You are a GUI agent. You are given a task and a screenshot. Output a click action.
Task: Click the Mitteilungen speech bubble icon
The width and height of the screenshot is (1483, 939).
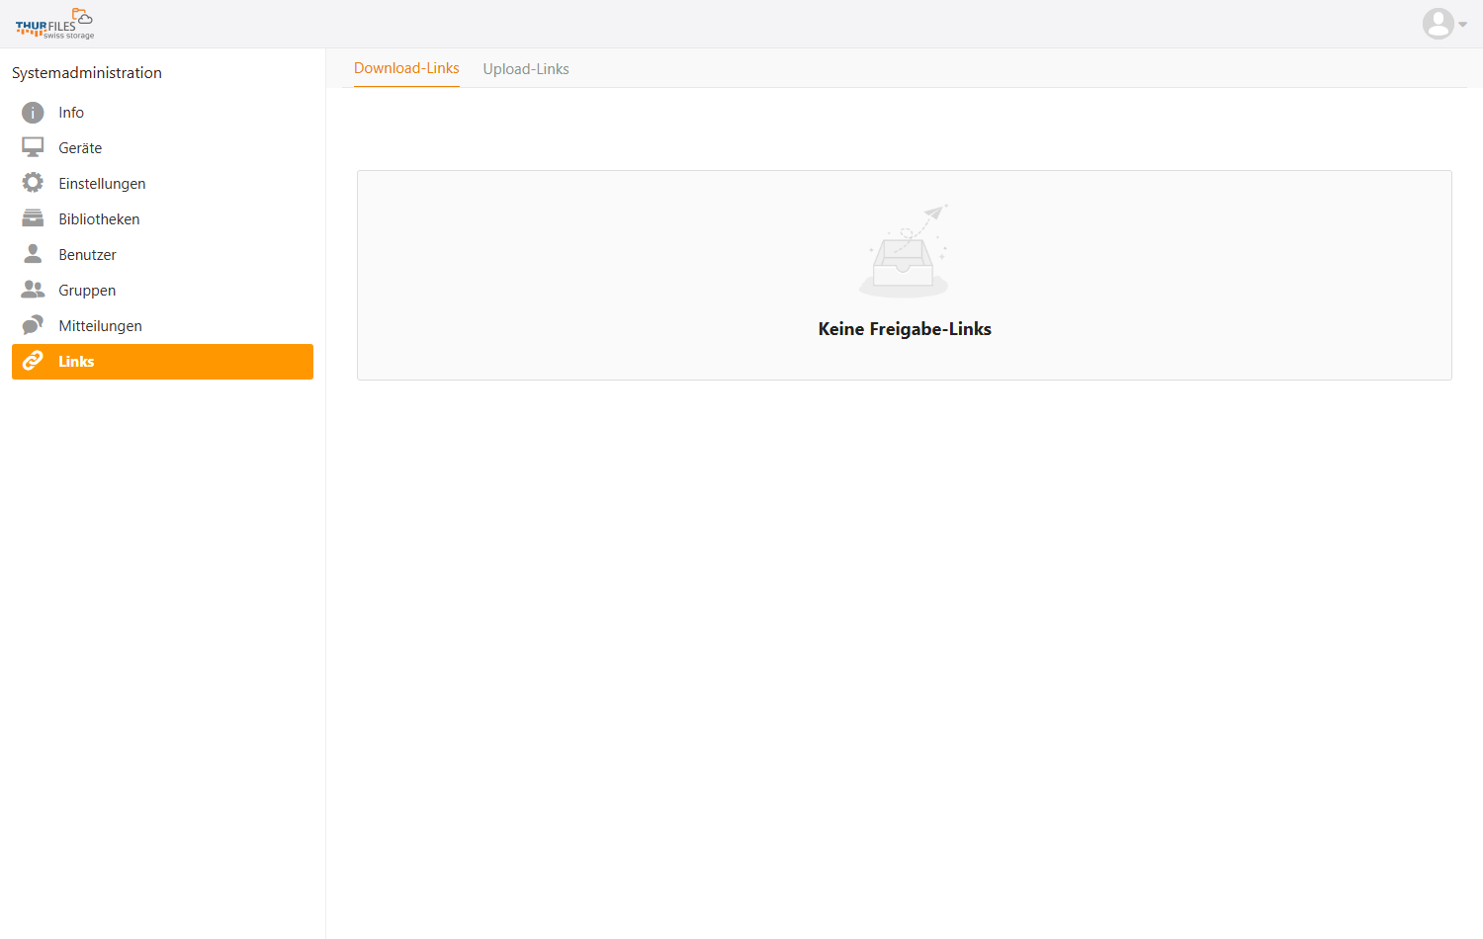[33, 326]
